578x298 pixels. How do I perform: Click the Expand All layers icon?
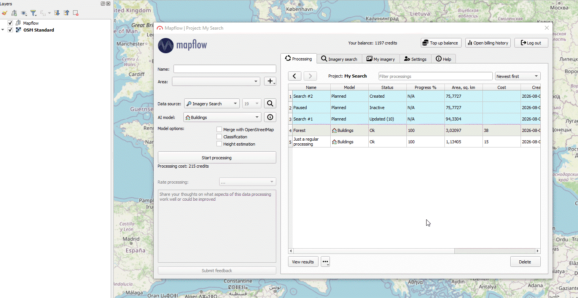pos(57,13)
